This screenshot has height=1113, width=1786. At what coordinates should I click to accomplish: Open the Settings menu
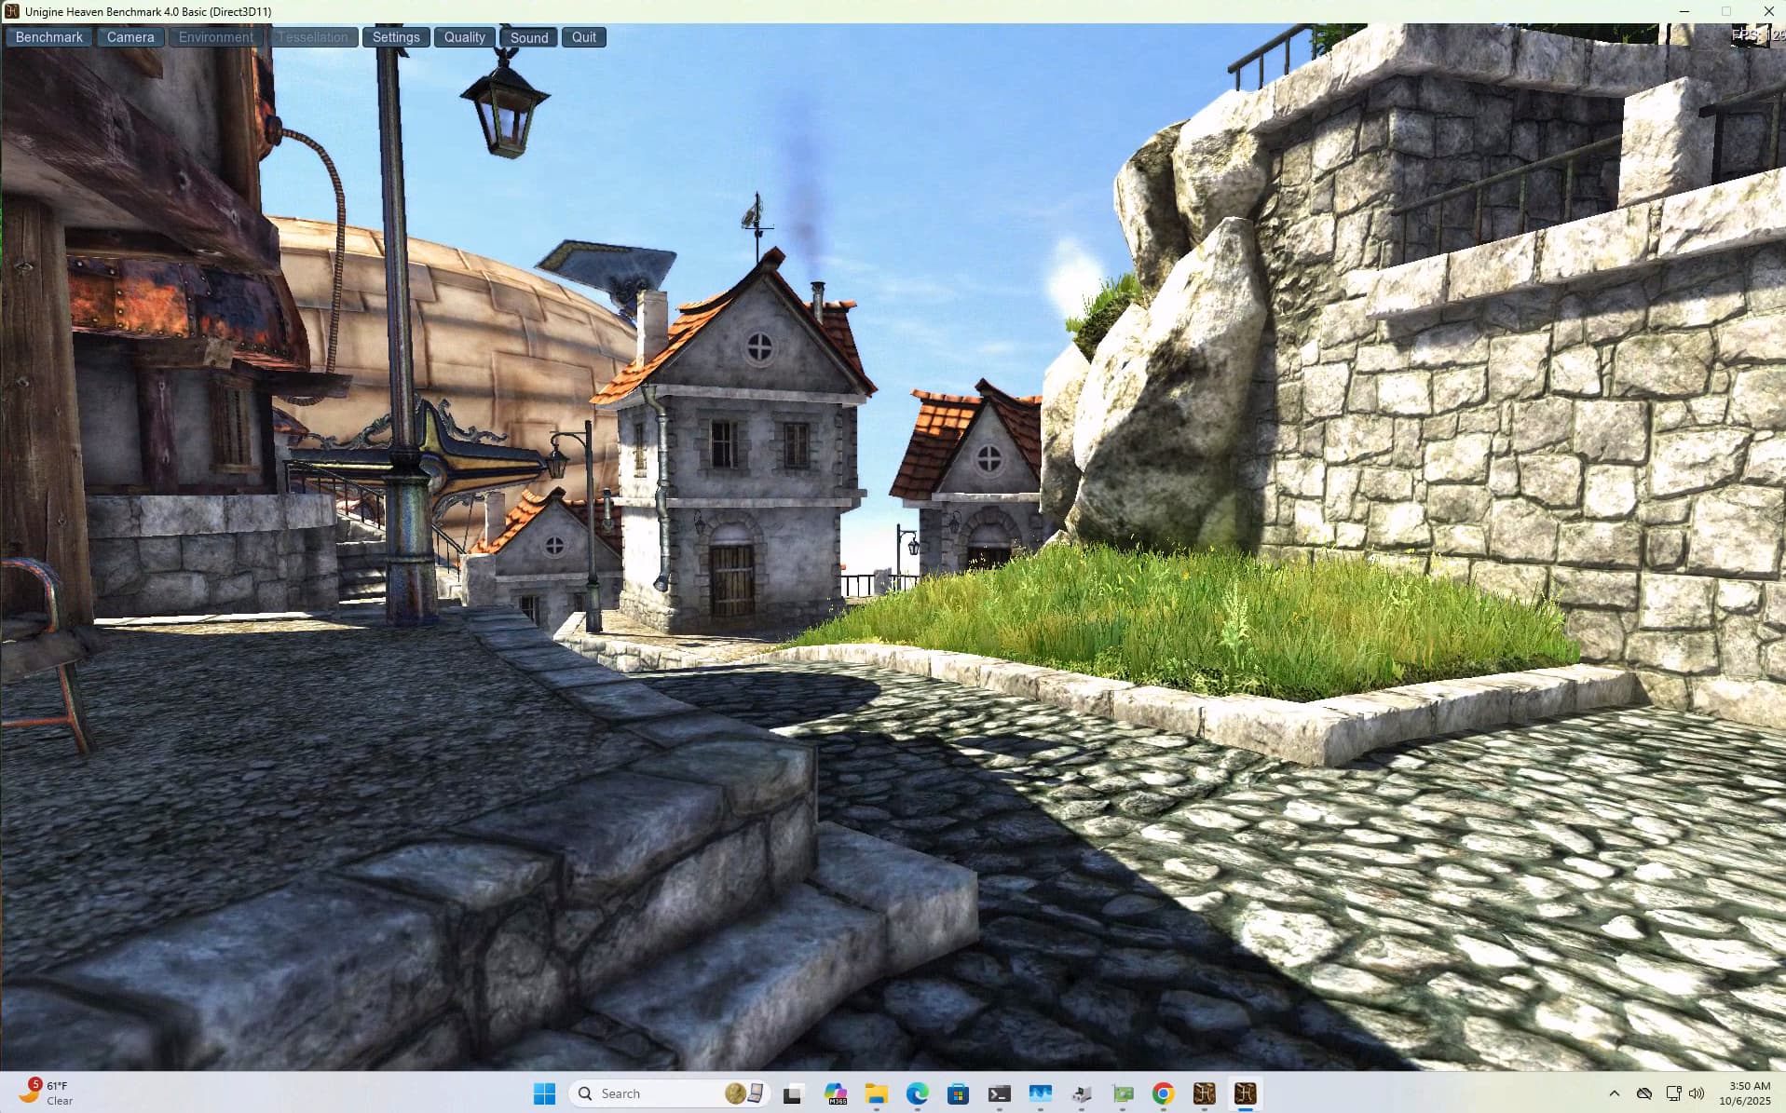click(x=396, y=37)
